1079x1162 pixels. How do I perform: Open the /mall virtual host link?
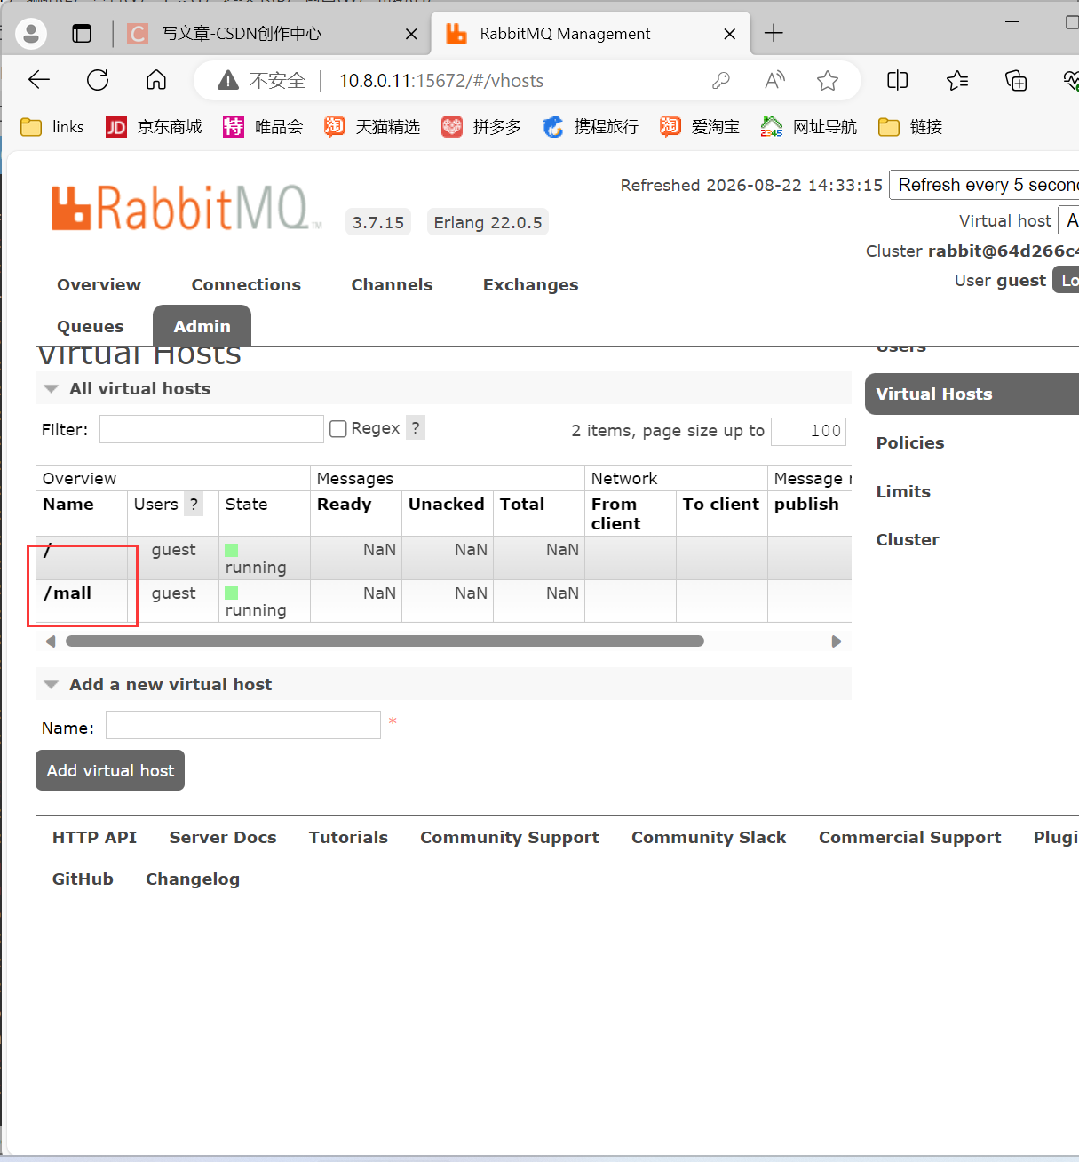67,593
